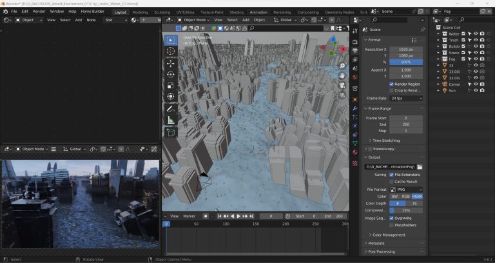This screenshot has width=495, height=263.
Task: Disable the Overwrite checkbox
Action: click(x=391, y=218)
